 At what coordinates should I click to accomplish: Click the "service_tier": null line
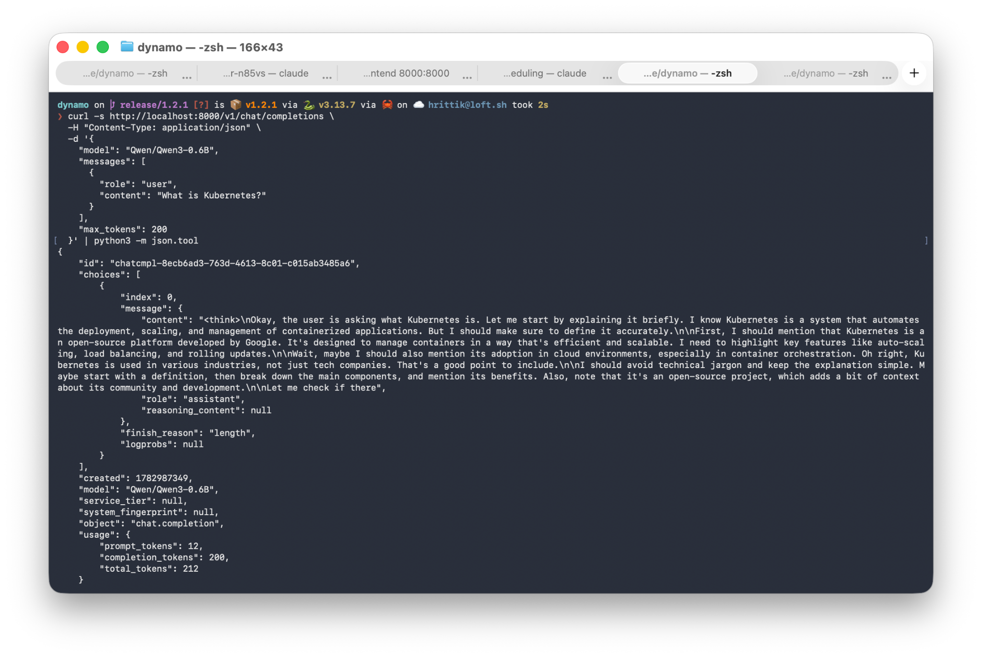(133, 501)
